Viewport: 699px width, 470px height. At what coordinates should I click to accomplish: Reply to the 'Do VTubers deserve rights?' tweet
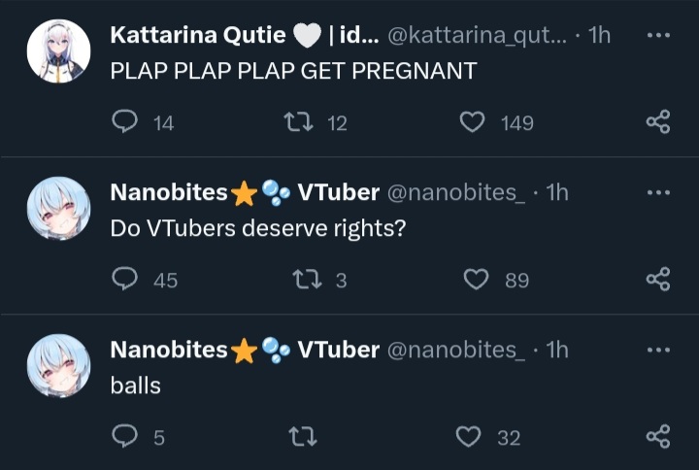(x=124, y=279)
